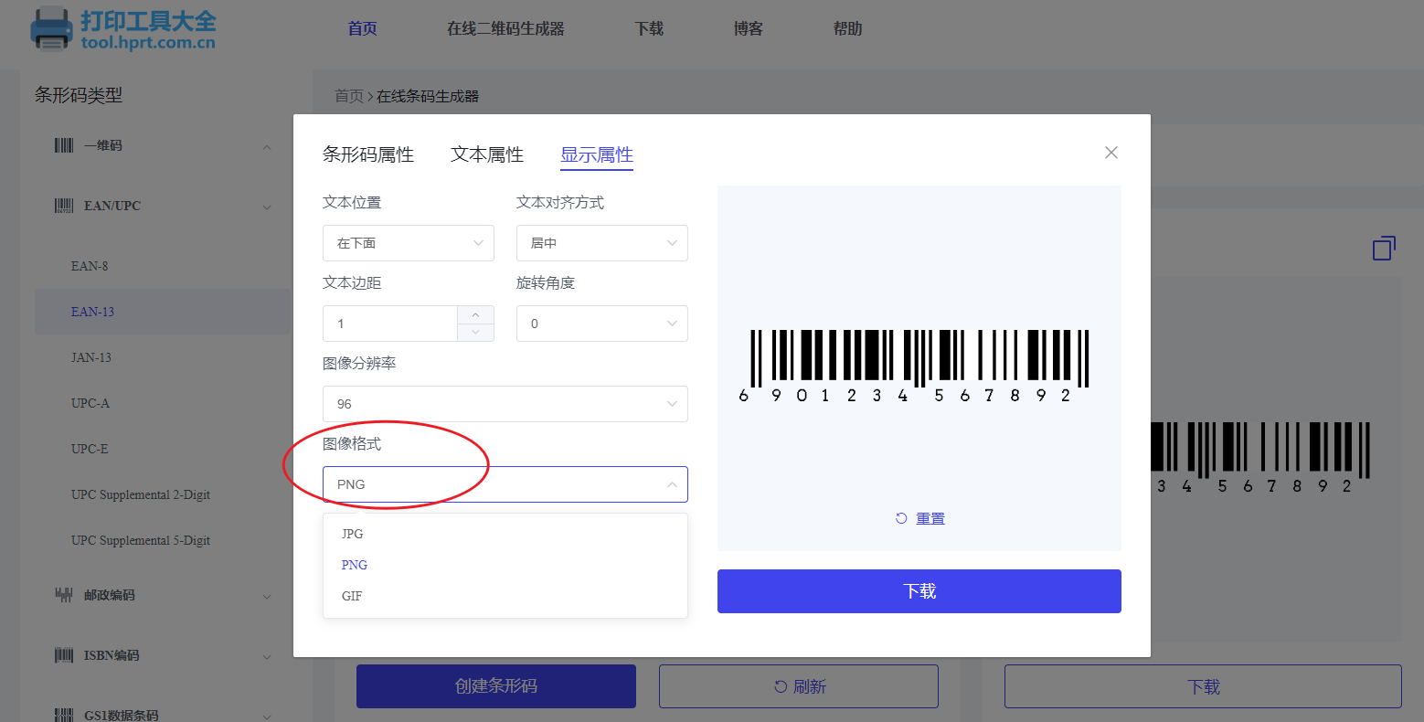Select EAN-13 barcode type
Screen dimensions: 1424x722
tap(163, 312)
